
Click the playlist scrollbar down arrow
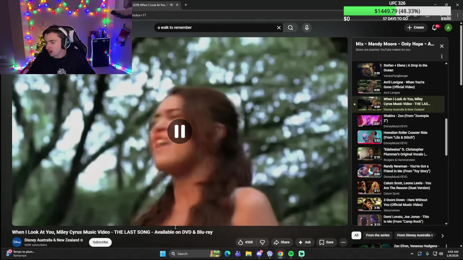point(446,224)
